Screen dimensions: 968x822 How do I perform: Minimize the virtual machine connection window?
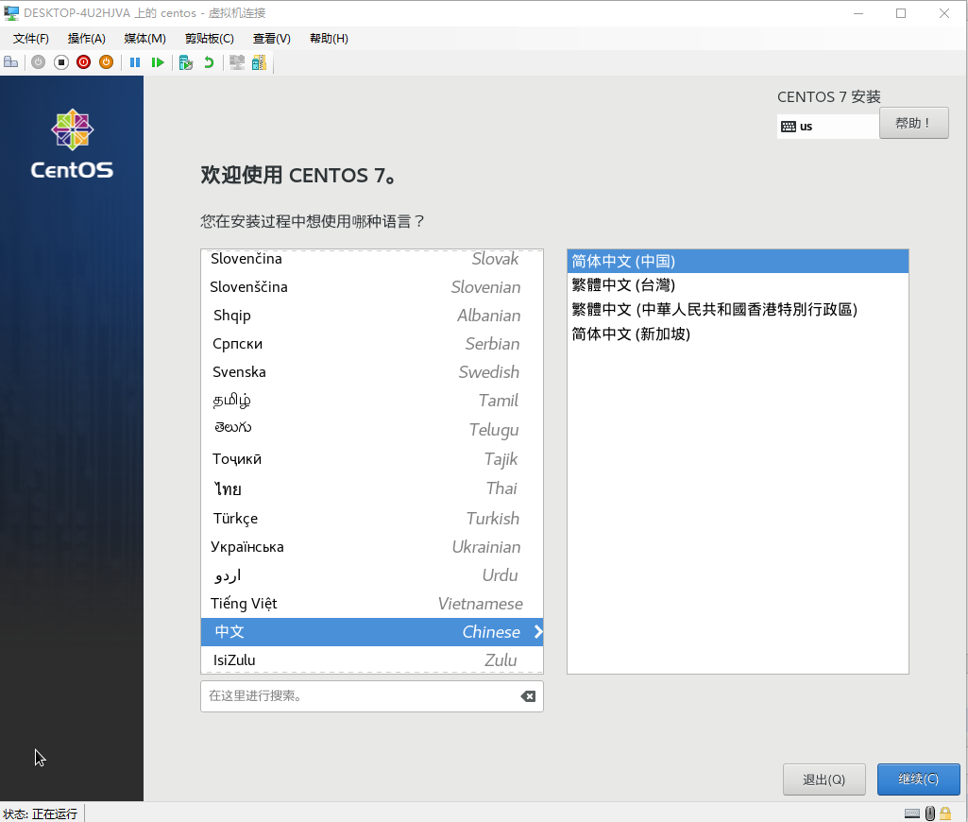click(858, 13)
